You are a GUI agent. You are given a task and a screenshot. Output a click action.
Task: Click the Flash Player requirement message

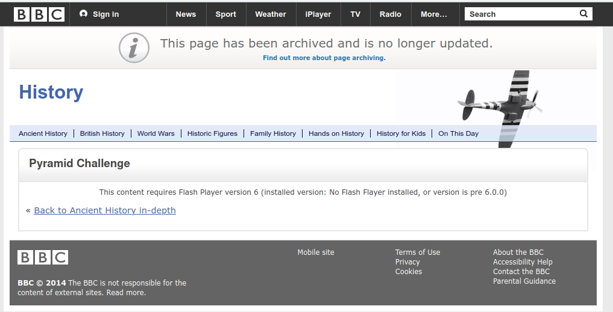303,192
